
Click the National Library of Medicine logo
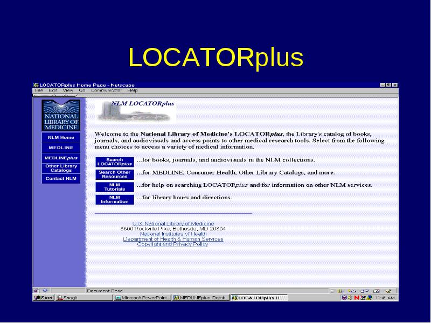pos(61,115)
